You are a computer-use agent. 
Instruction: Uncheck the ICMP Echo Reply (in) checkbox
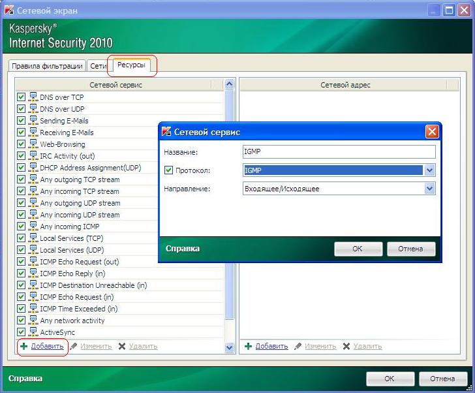21,274
